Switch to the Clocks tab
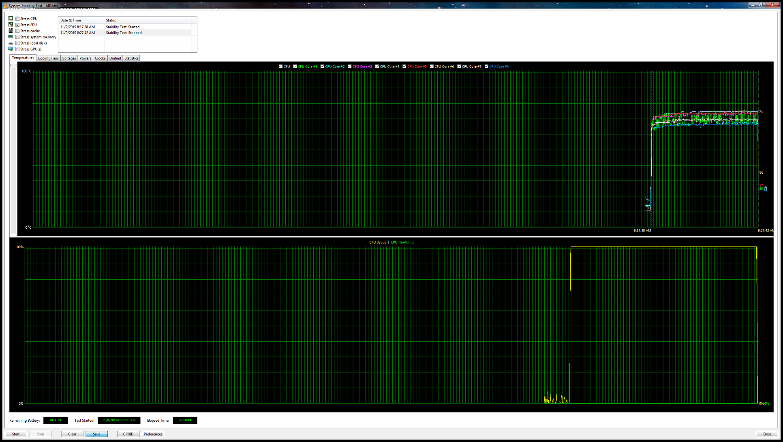 (x=100, y=58)
